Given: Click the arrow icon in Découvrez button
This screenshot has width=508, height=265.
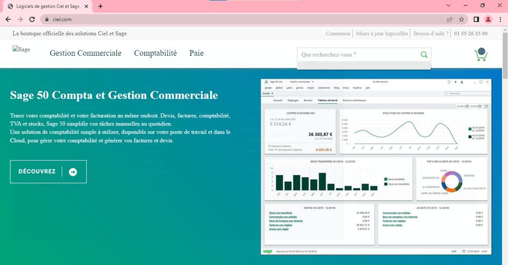Looking at the screenshot, I should pos(73,172).
